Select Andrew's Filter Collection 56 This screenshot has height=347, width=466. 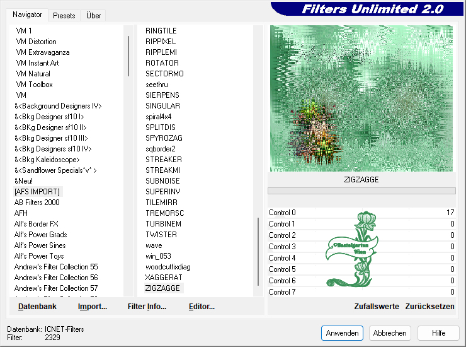56,278
